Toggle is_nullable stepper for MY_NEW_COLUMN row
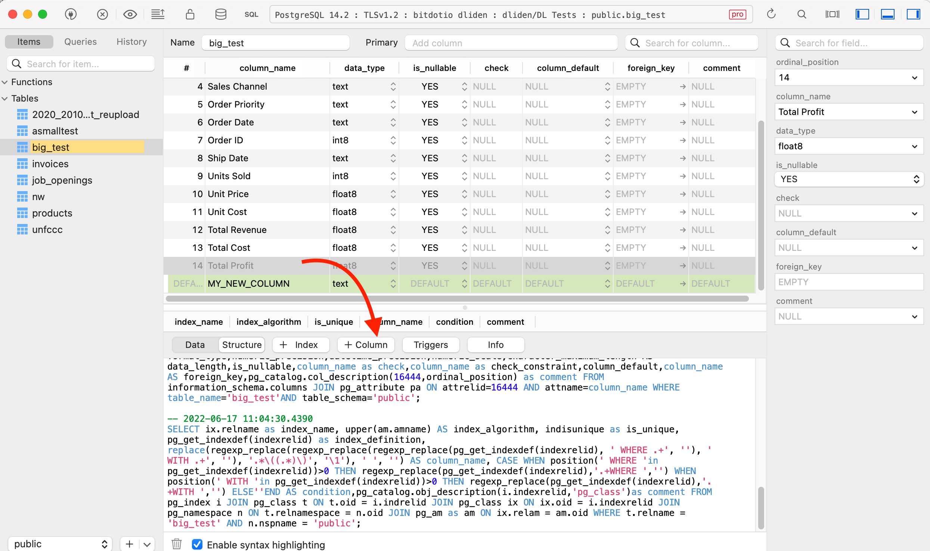 point(464,284)
